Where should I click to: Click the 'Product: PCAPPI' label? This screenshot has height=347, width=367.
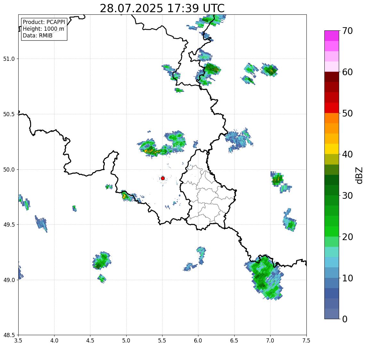pos(44,22)
